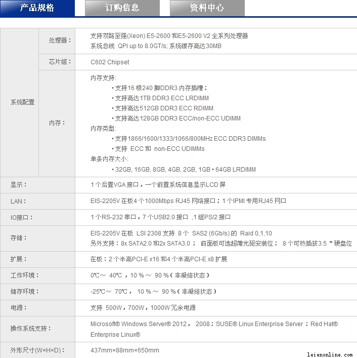
Task: Click the 电源 label cell
Action: [x=37, y=308]
